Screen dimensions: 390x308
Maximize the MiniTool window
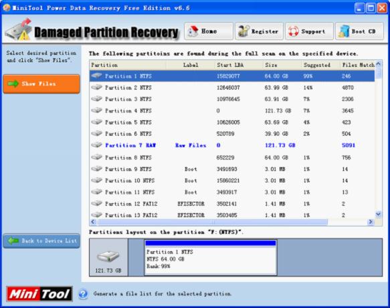pyautogui.click(x=371, y=8)
